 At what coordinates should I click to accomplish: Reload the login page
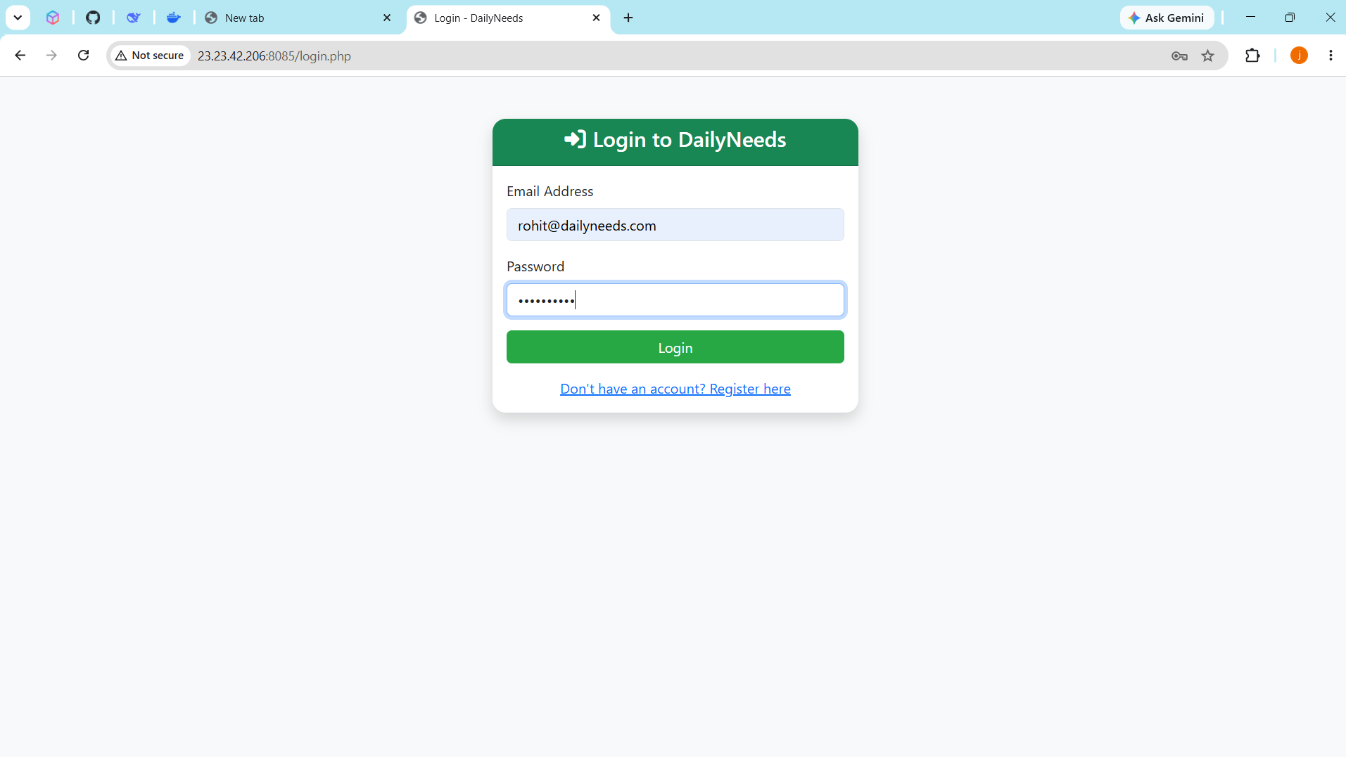[83, 56]
